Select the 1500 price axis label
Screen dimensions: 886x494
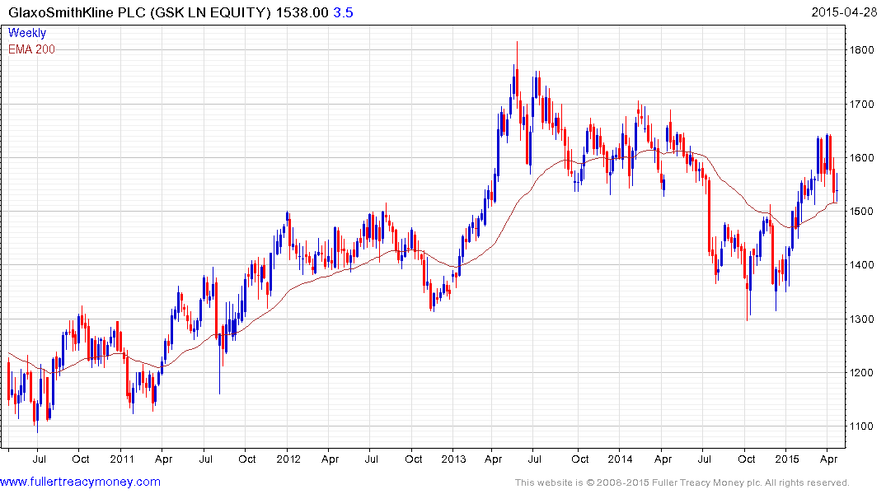(x=862, y=212)
